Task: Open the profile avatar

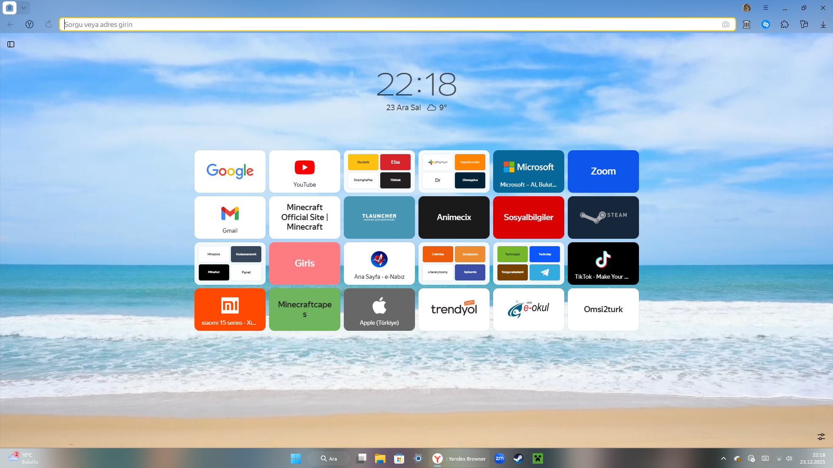Action: click(747, 8)
